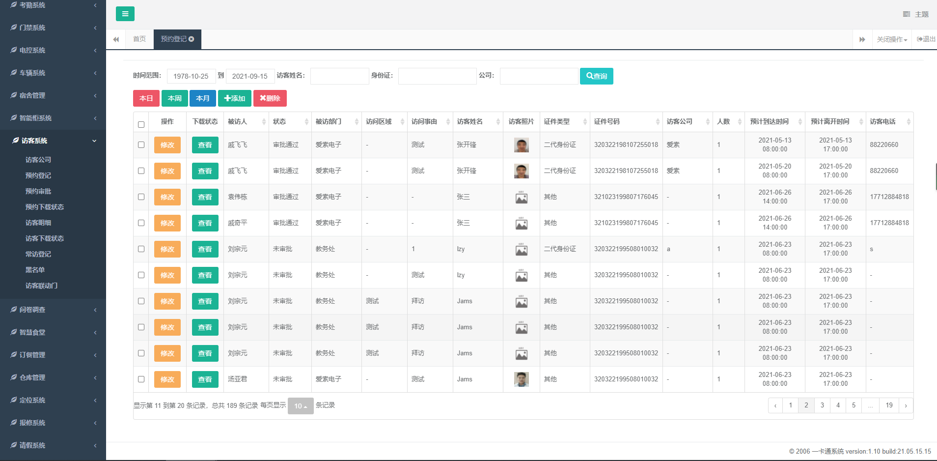This screenshot has width=937, height=461.
Task: Expand the 考勤系统 sidebar menu
Action: pyautogui.click(x=53, y=5)
